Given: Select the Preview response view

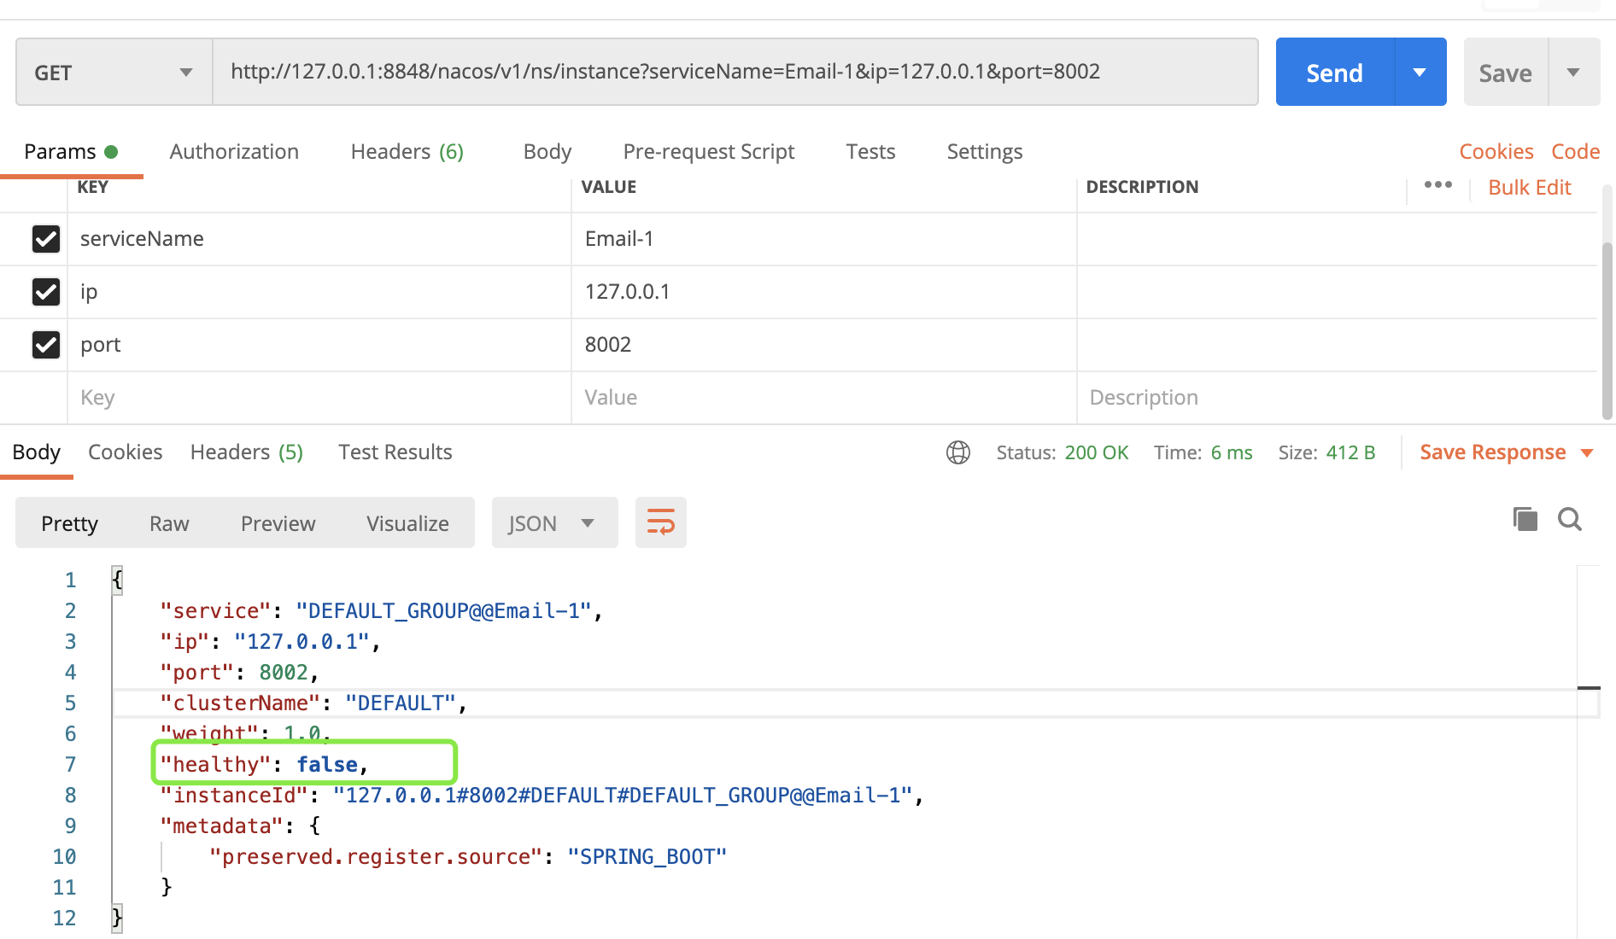Looking at the screenshot, I should pos(278,523).
